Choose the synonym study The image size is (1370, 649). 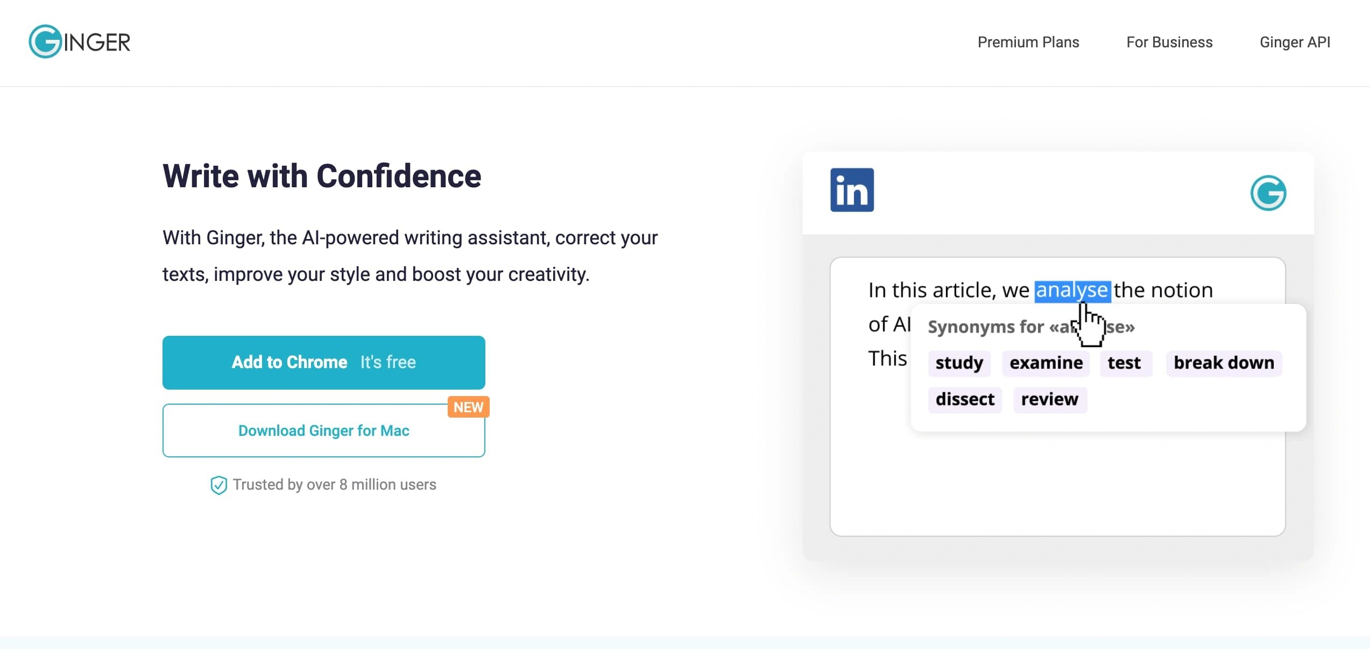pyautogui.click(x=959, y=363)
